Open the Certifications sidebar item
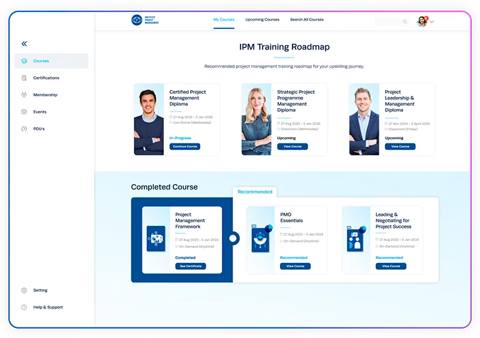This screenshot has height=338, width=480. (51, 78)
